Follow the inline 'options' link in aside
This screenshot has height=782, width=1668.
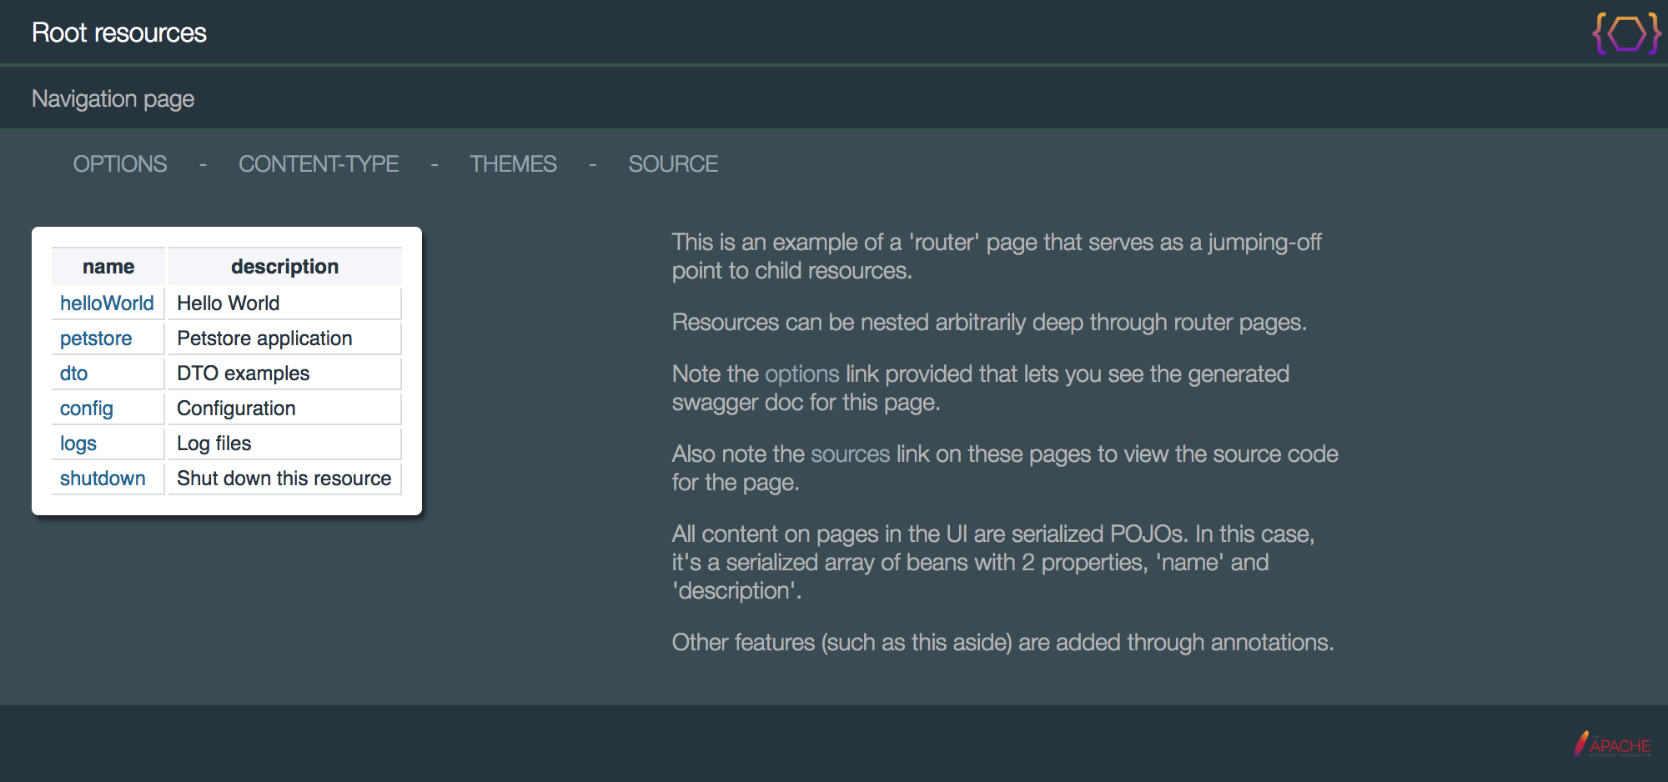click(801, 374)
